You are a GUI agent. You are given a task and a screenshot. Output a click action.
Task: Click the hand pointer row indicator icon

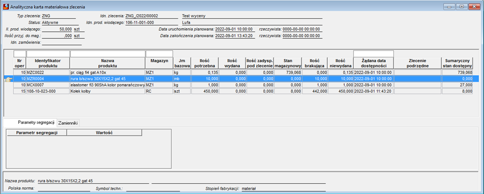click(x=8, y=79)
